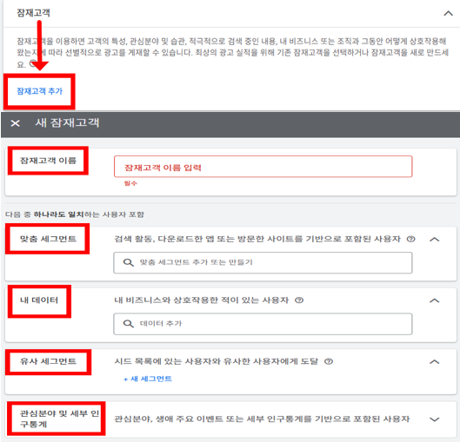
Task: Click search magnifier icon in 맞춤 세그먼트 field
Action: point(128,262)
